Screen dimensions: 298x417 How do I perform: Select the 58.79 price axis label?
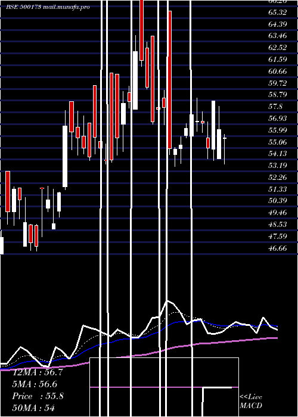(278, 95)
